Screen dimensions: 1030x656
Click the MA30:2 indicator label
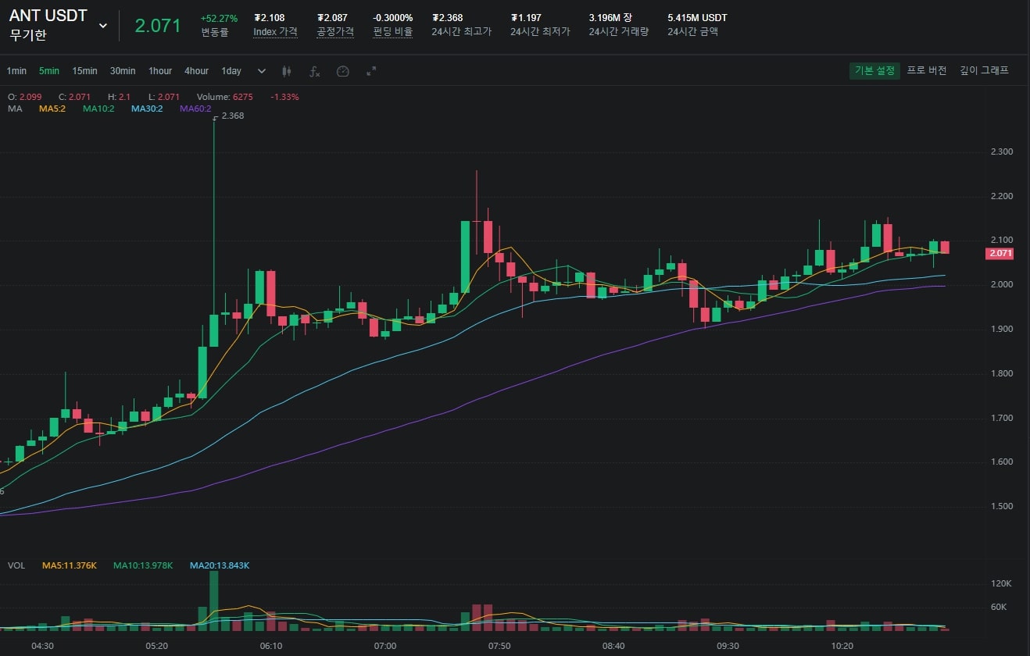[147, 109]
